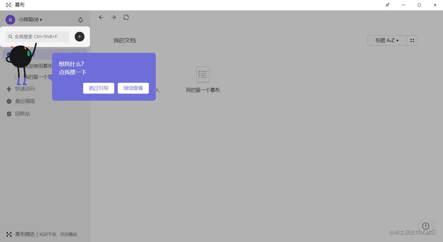Image resolution: width=443 pixels, height=242 pixels.
Task: Expand the 小辉哥08 account menu
Action: click(29, 20)
